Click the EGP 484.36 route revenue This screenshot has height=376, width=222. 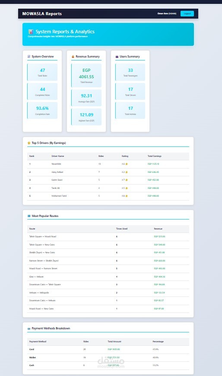160,277
